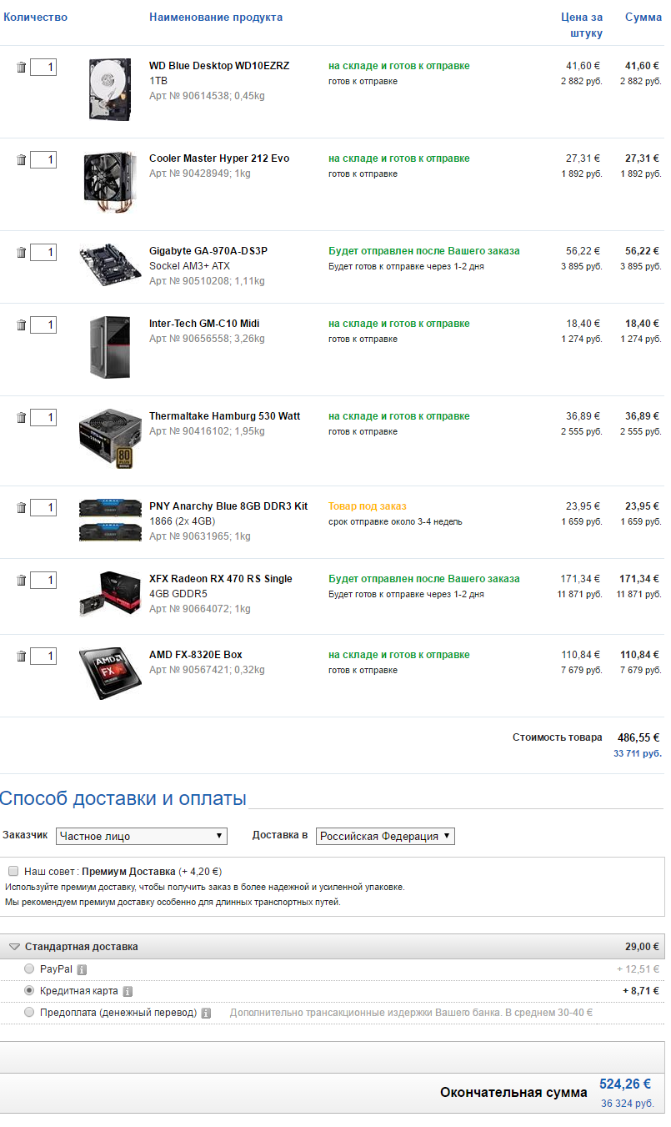Click the Thermaltake power supply thumbnail

pyautogui.click(x=105, y=439)
